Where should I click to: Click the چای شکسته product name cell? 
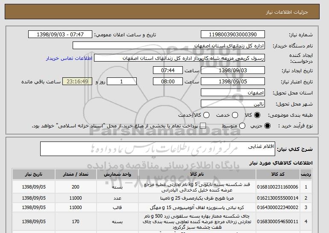pyautogui.click(x=197, y=221)
